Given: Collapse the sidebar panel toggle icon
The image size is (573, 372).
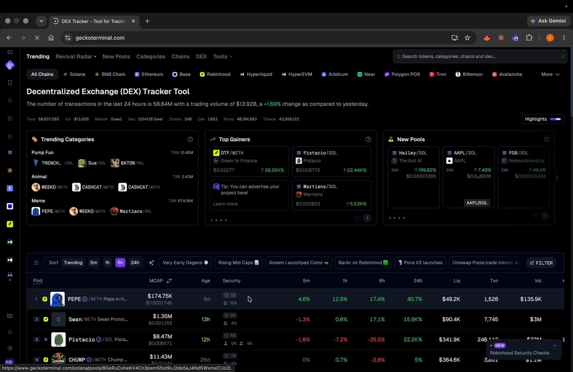Looking at the screenshot, I should tap(10, 52).
